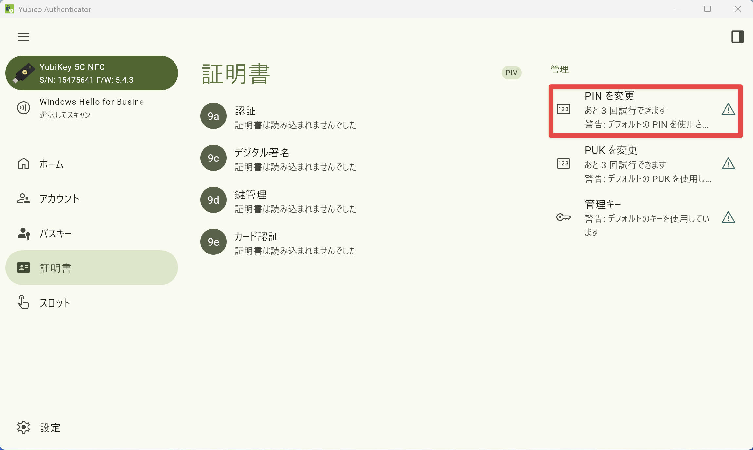Click the accounts people icon

[24, 198]
